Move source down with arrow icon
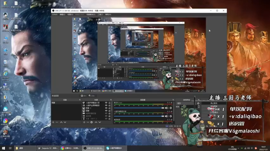This screenshot has height=151, width=270. point(100,122)
